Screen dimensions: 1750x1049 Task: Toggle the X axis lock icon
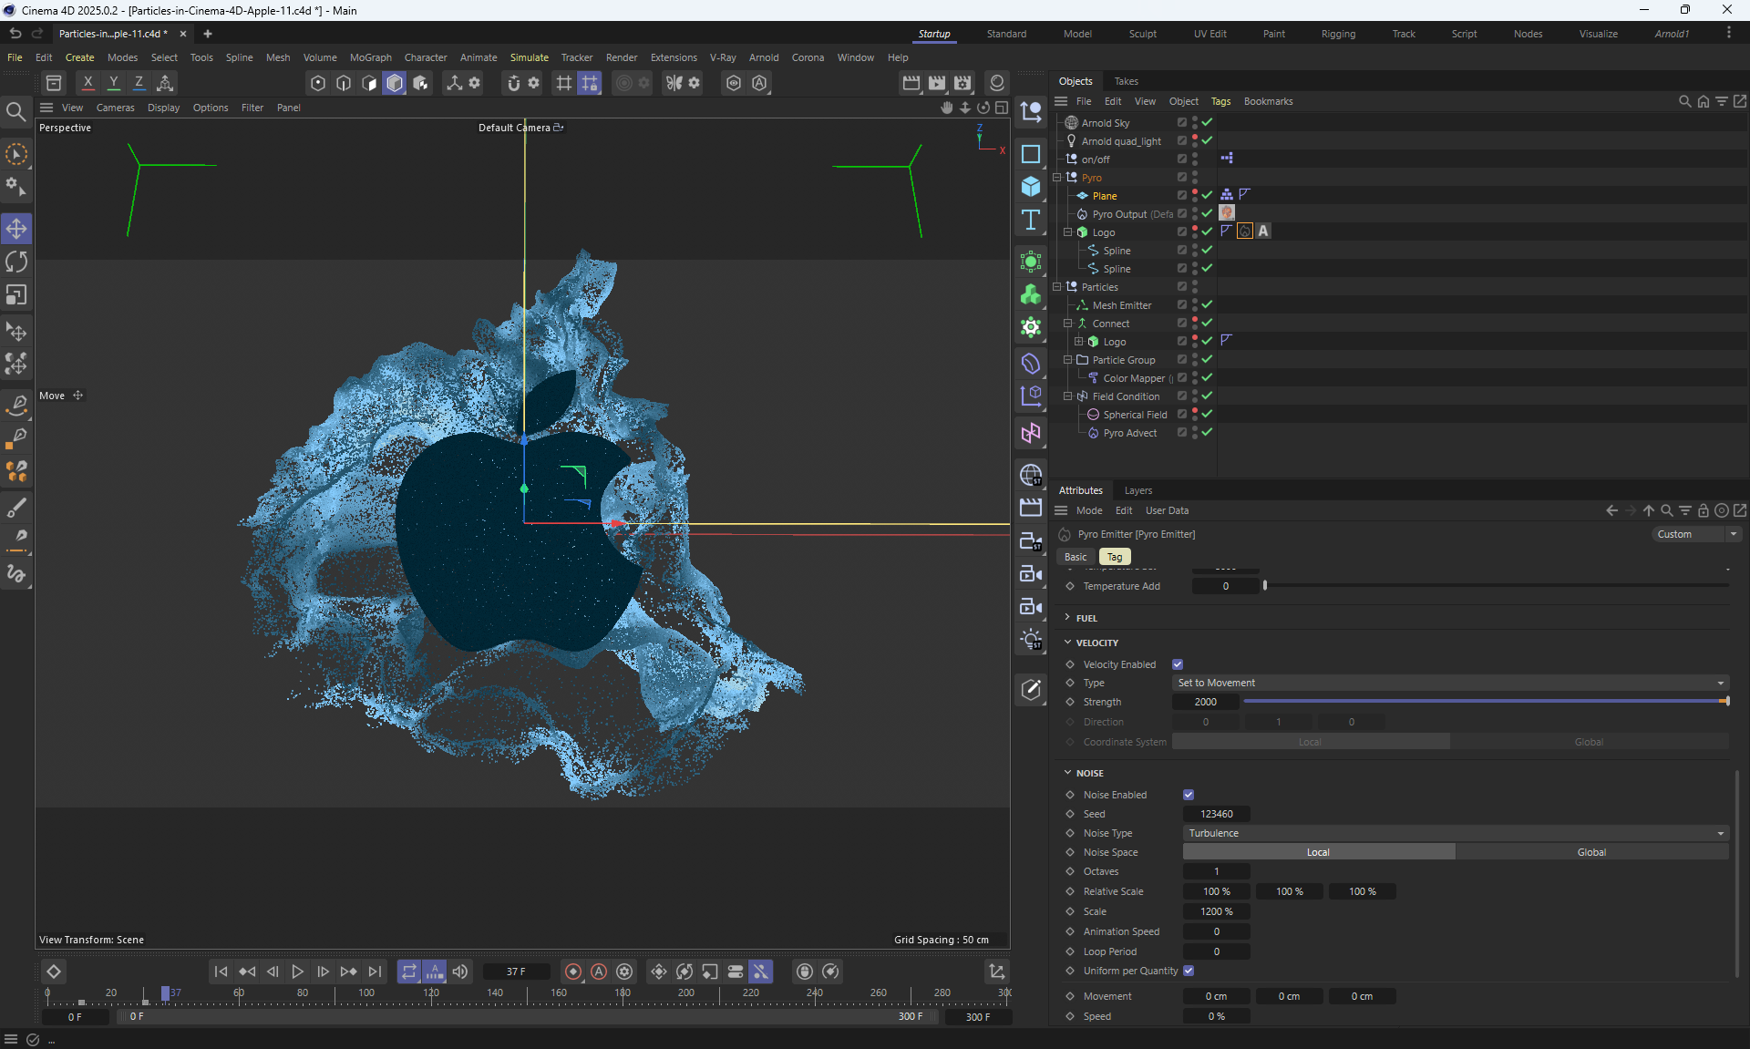(87, 83)
